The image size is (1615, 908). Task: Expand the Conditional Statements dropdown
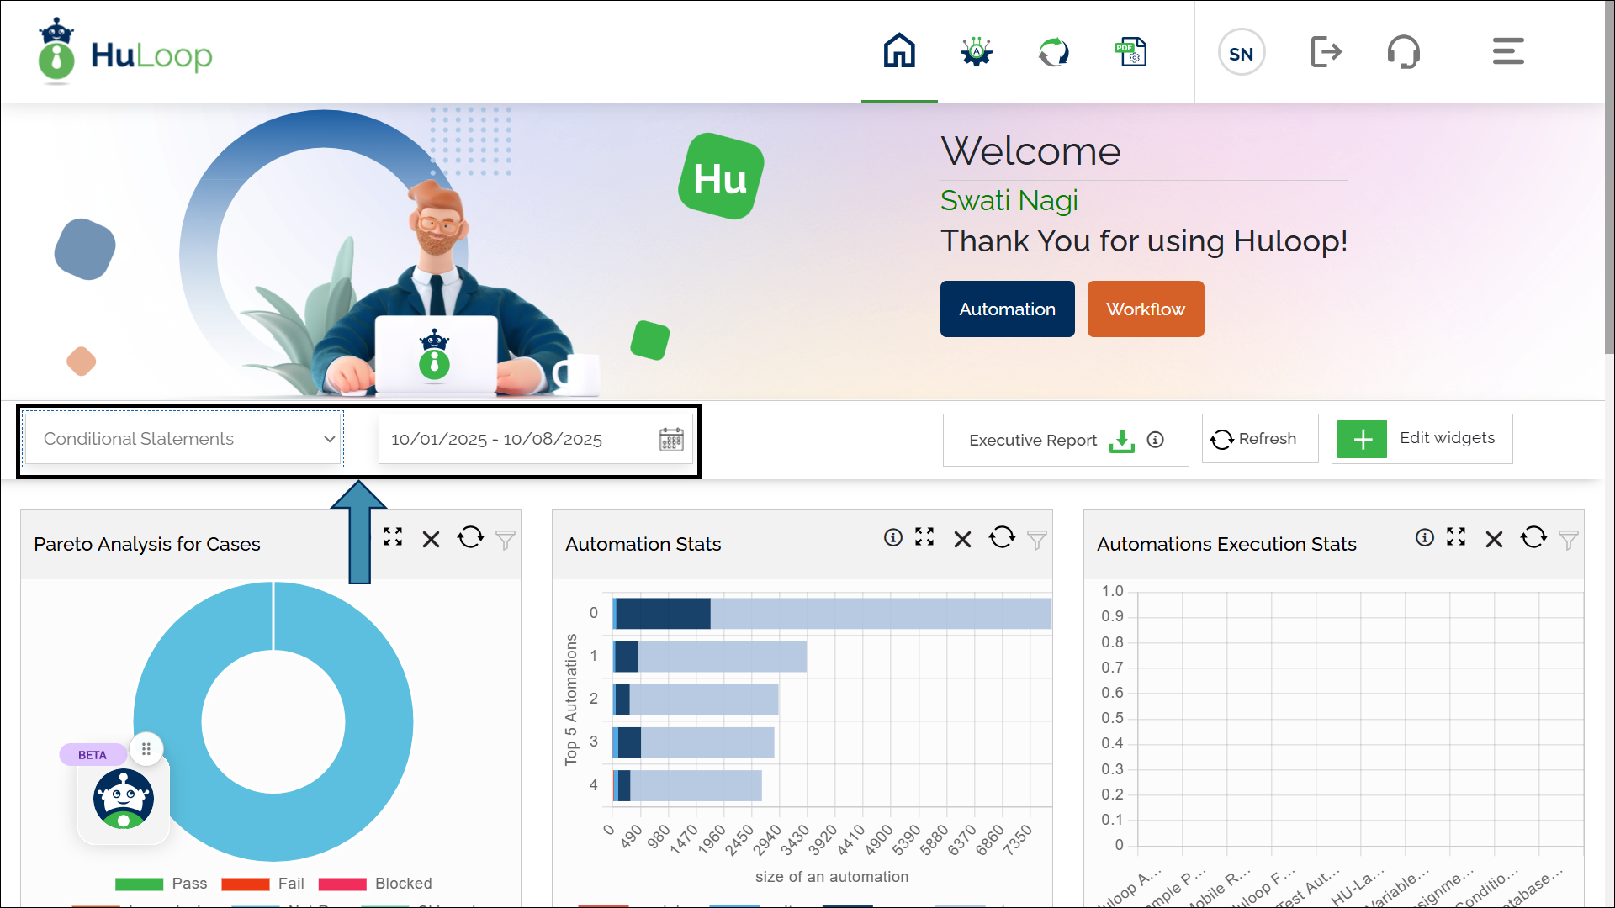(x=183, y=439)
